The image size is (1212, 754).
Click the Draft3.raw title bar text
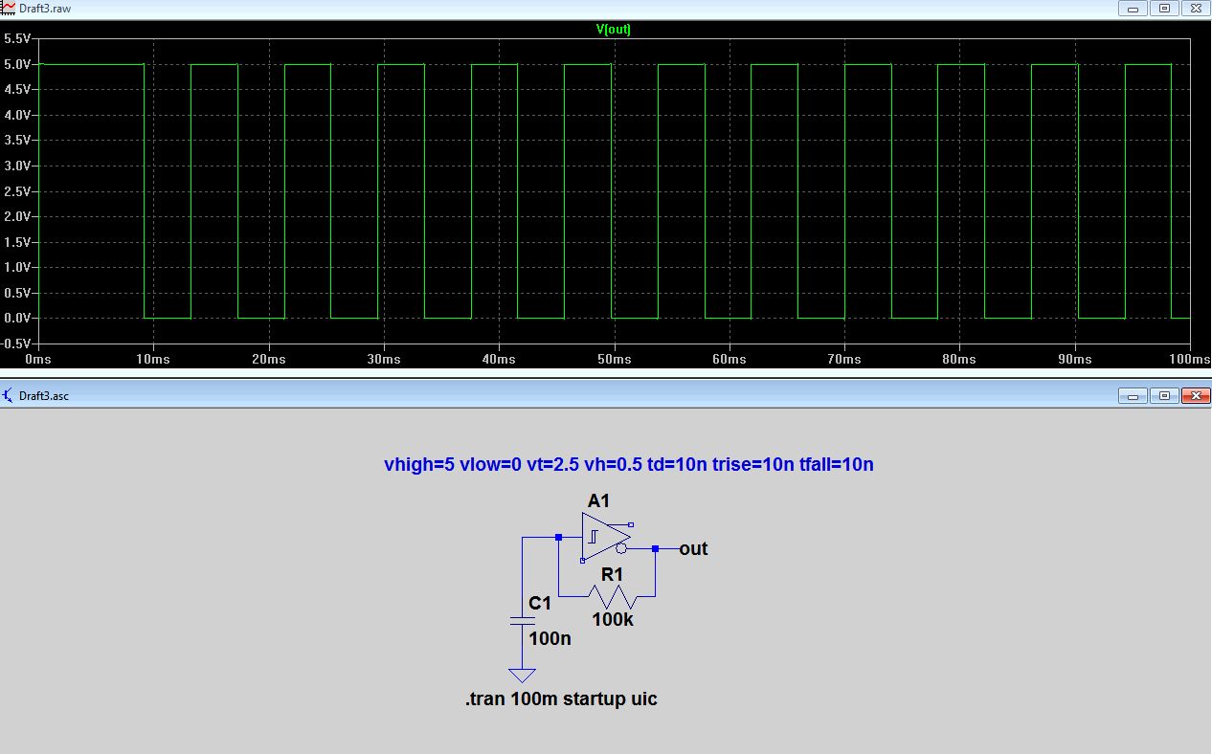[x=45, y=9]
